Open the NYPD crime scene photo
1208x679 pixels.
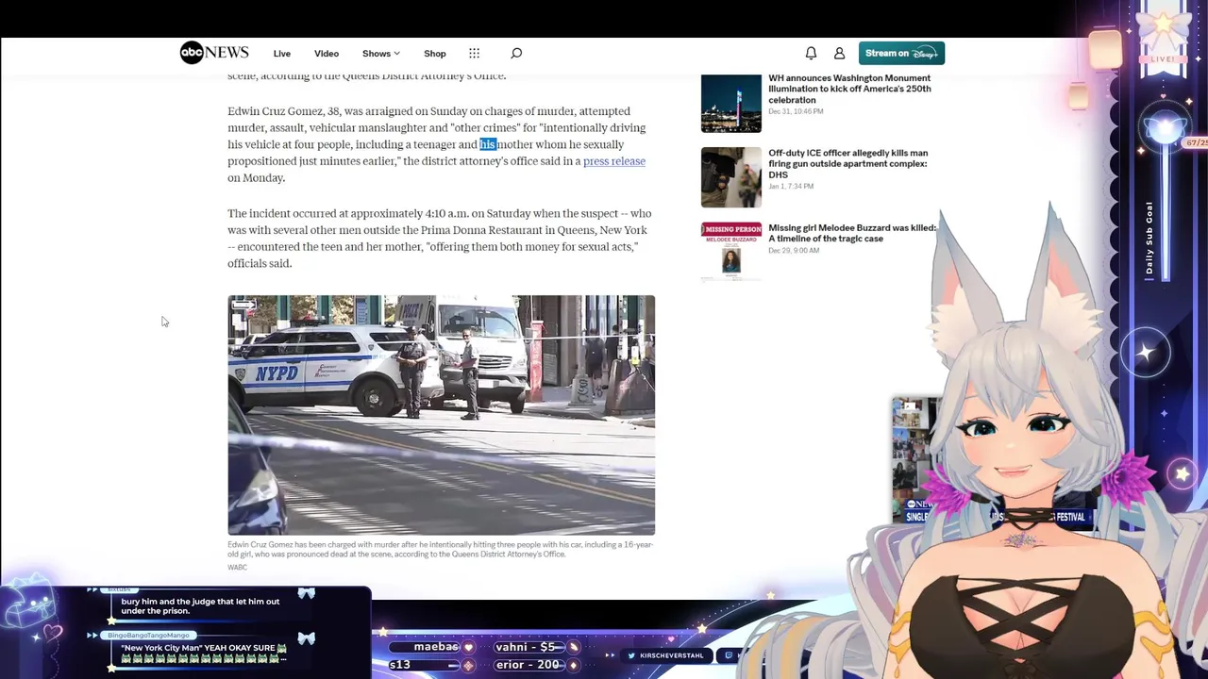coord(441,415)
